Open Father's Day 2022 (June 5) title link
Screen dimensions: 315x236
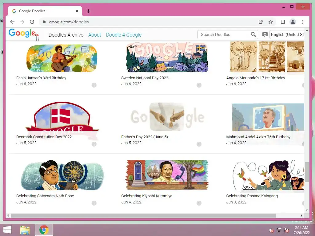[145, 137]
